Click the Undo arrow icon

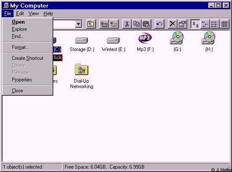tap(159, 24)
